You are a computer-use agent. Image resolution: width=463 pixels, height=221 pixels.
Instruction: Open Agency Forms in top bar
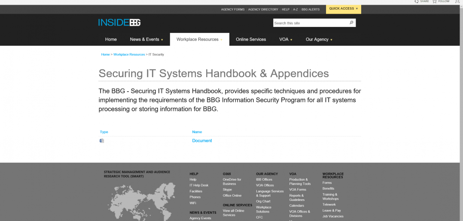tap(233, 9)
